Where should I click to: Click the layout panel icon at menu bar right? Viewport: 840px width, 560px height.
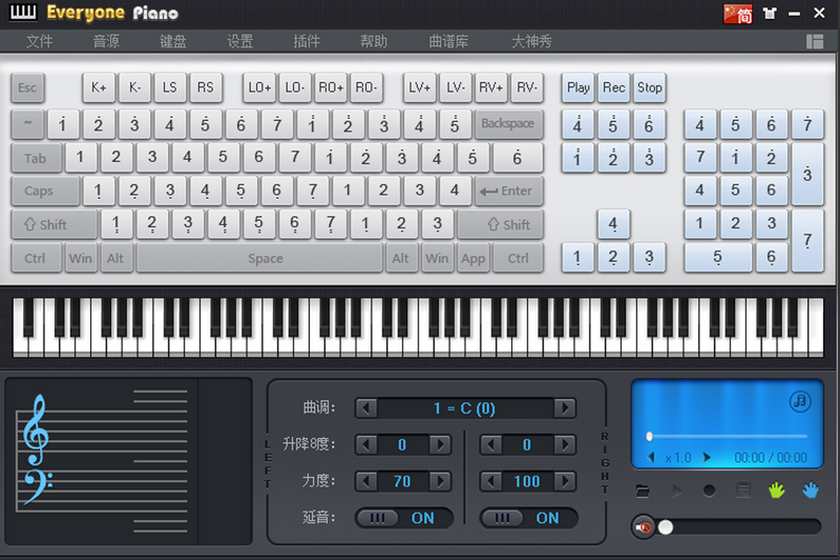coord(814,41)
